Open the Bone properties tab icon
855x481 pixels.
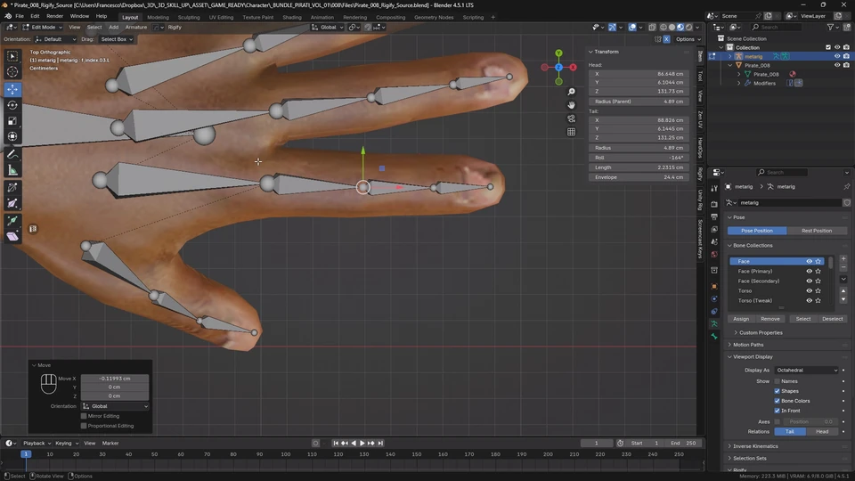click(713, 337)
